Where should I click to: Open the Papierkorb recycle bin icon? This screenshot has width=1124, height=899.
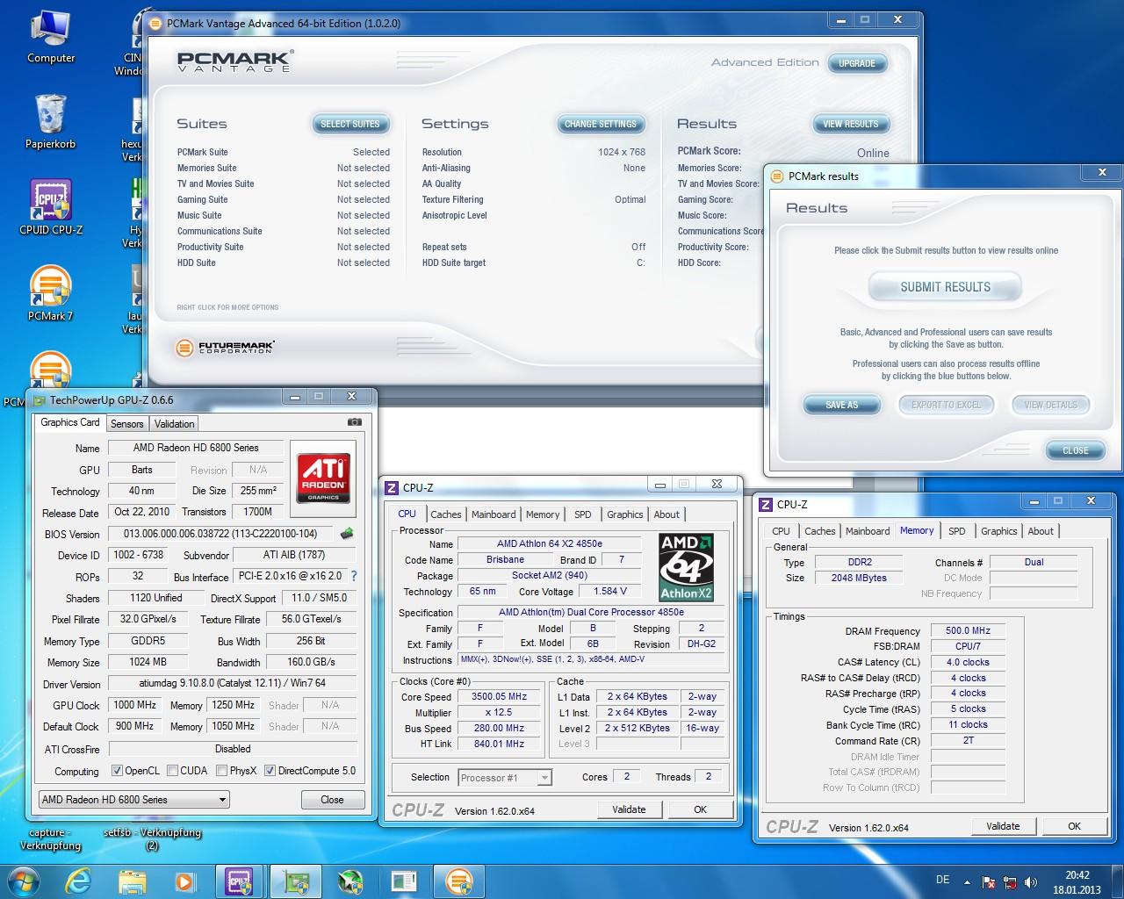(50, 122)
